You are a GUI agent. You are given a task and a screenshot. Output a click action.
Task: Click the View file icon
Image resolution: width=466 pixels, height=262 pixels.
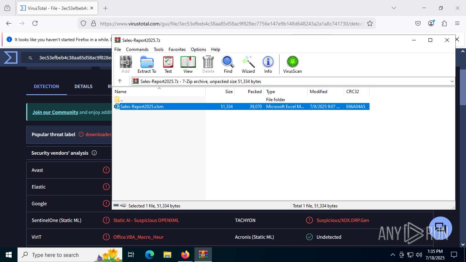(188, 64)
